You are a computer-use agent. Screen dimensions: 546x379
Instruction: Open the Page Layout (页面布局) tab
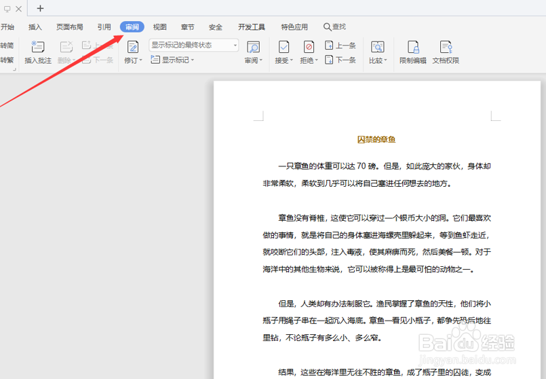pos(70,27)
